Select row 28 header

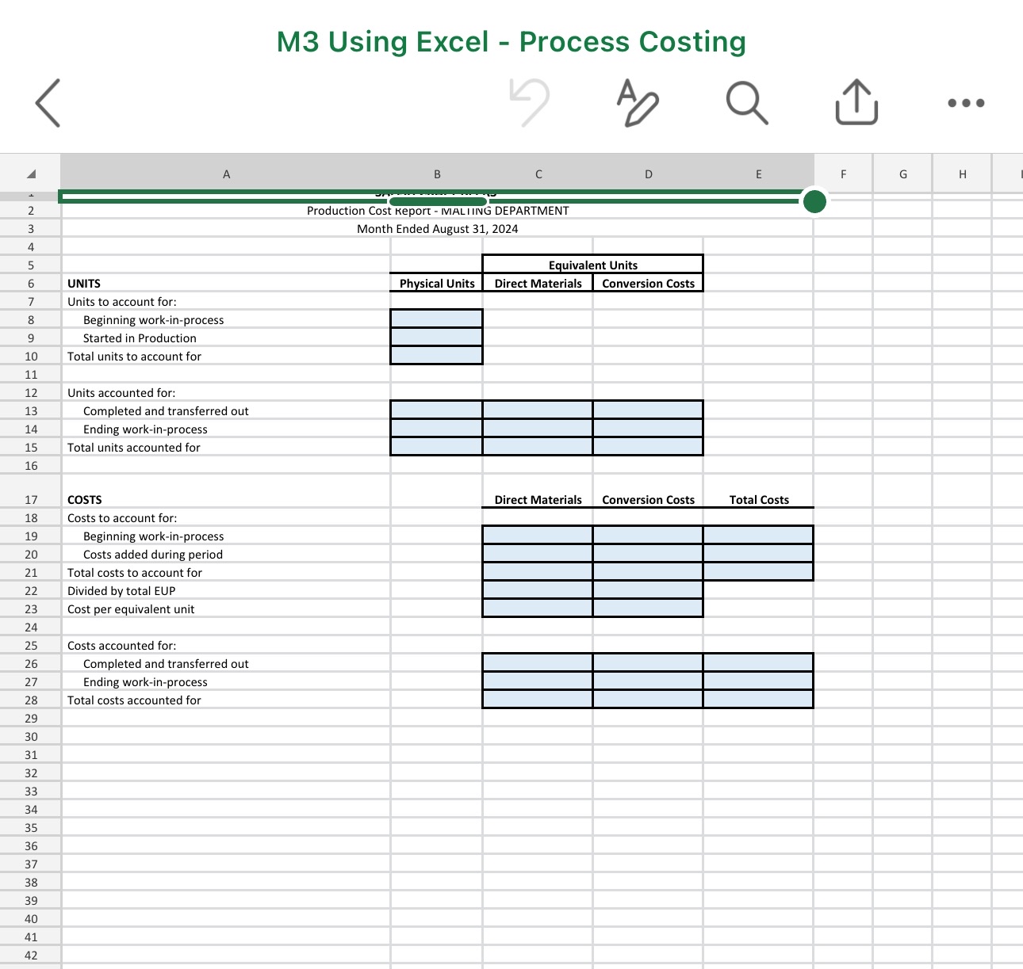(x=30, y=700)
